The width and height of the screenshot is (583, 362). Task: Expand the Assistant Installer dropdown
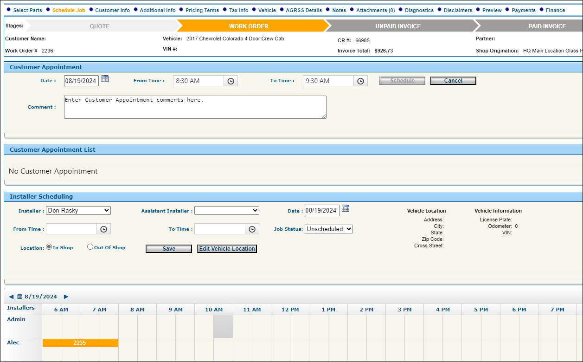pos(227,210)
